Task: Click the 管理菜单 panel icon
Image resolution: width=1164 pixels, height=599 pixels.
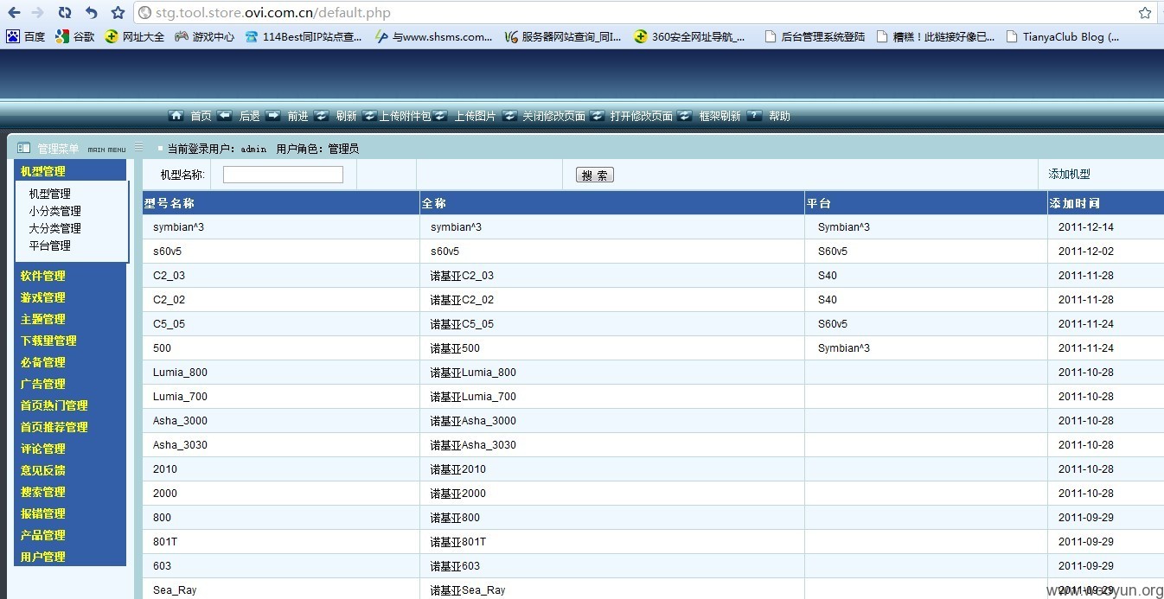Action: [24, 148]
